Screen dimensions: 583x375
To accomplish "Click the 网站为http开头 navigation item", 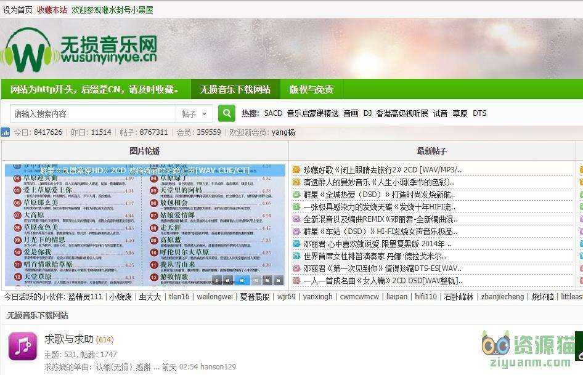I will coord(95,89).
